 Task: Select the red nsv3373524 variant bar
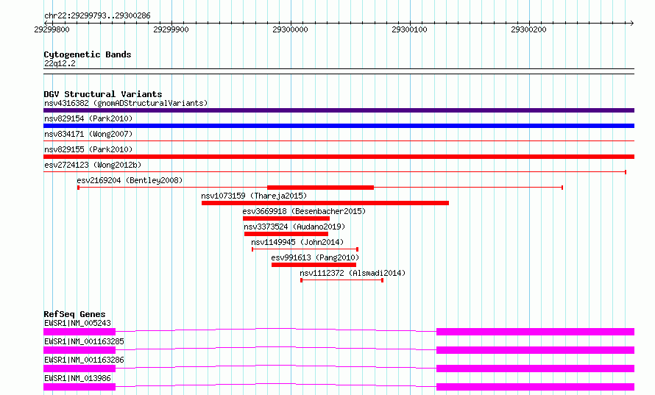[286, 234]
